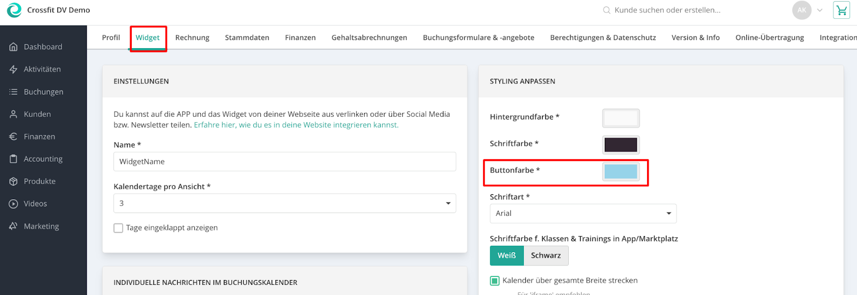Go to the Finanzen tab

[x=300, y=37]
